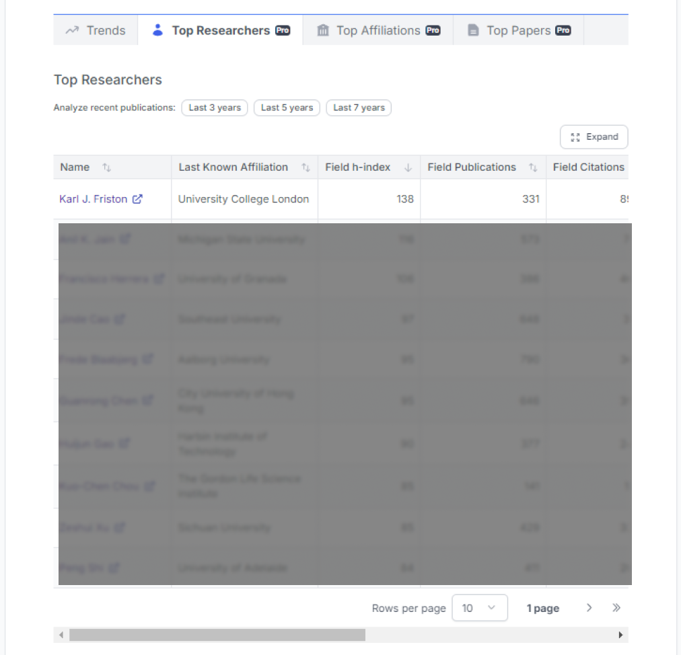Click the Field Citations column header
The height and width of the screenshot is (655, 681).
click(587, 167)
